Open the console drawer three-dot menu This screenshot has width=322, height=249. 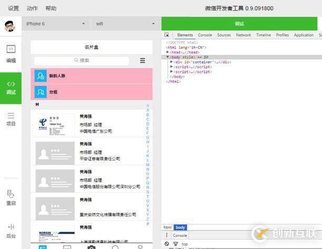(x=167, y=235)
